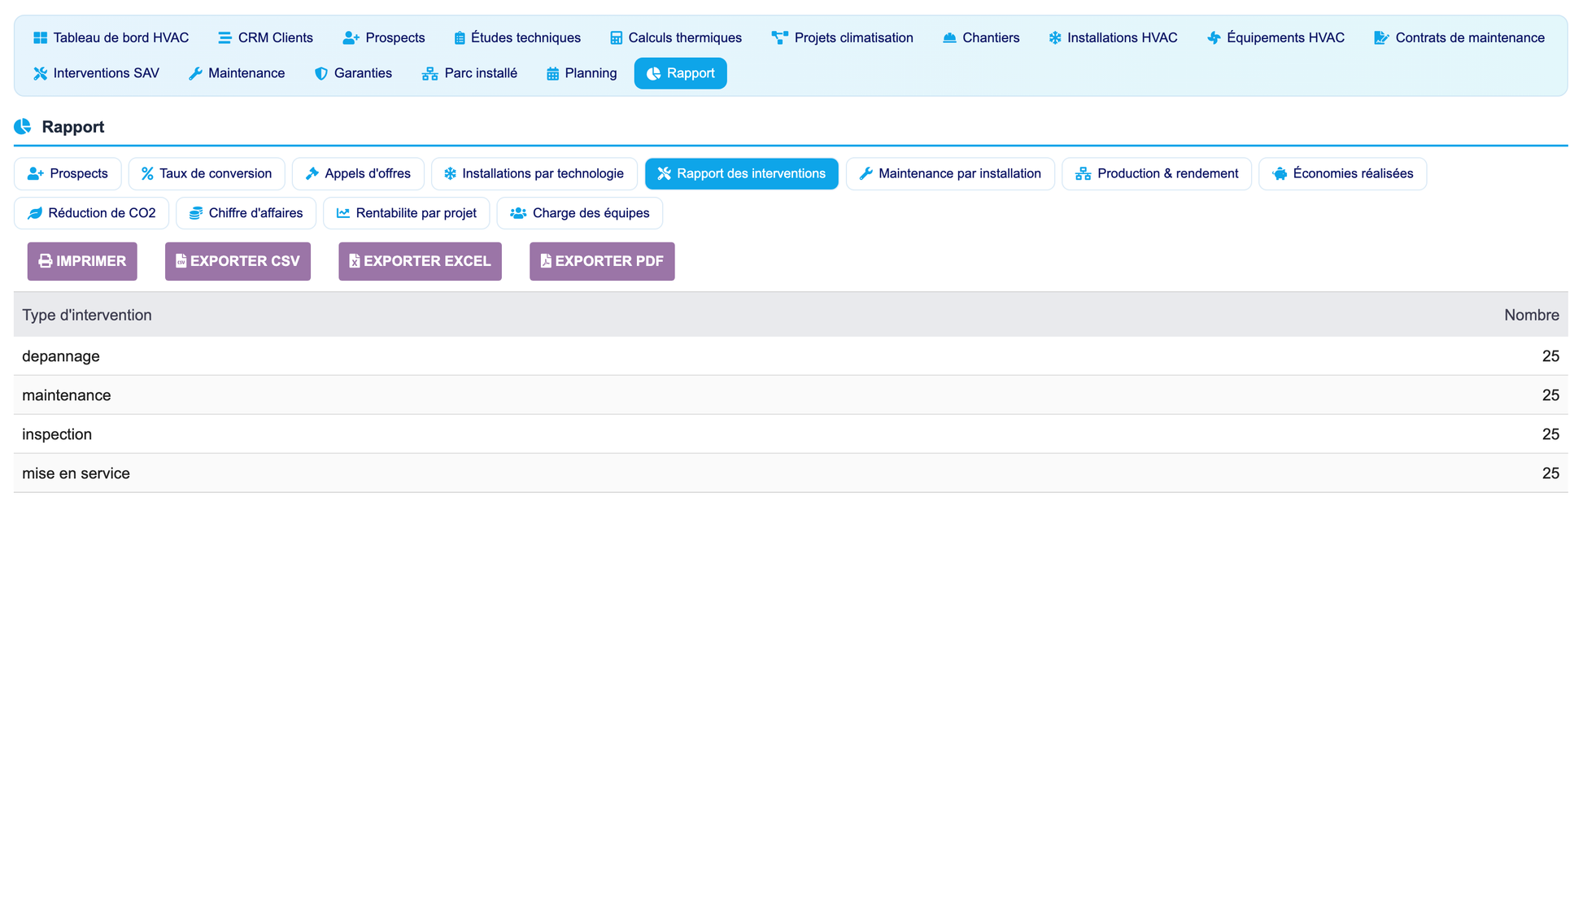Screen dimensions: 1583x916
Task: Export the report with EXPORTER CSV
Action: 238,262
